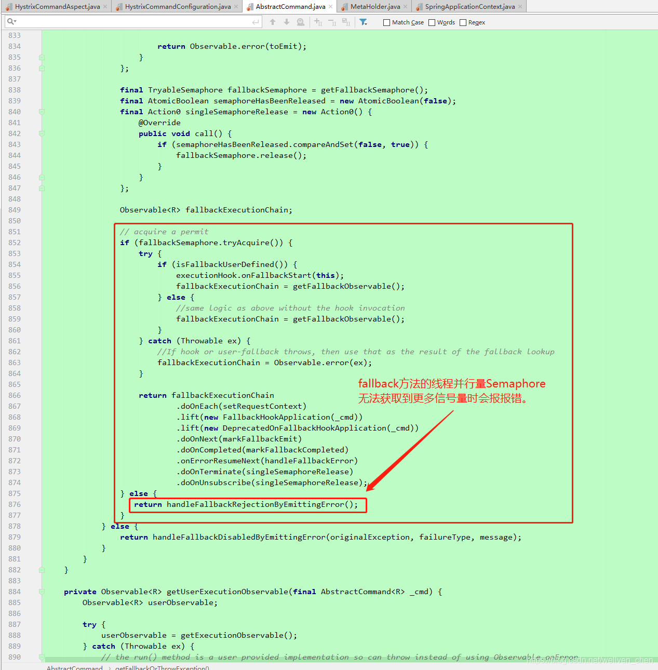
Task: Click Java file icon on MetaHolder tab
Action: point(344,7)
